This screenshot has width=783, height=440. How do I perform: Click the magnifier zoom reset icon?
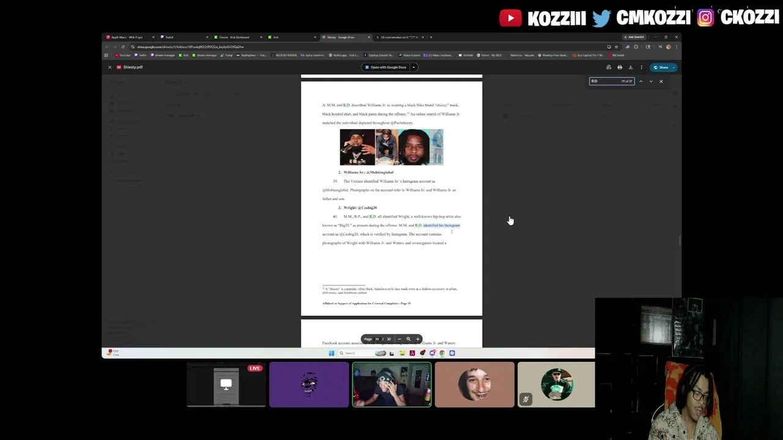(x=409, y=339)
